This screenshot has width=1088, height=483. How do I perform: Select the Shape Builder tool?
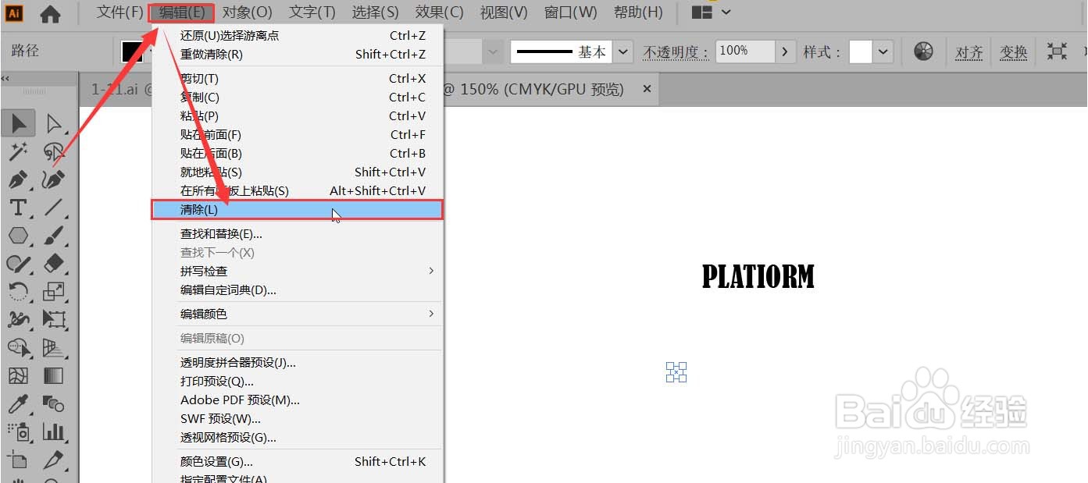coord(19,347)
